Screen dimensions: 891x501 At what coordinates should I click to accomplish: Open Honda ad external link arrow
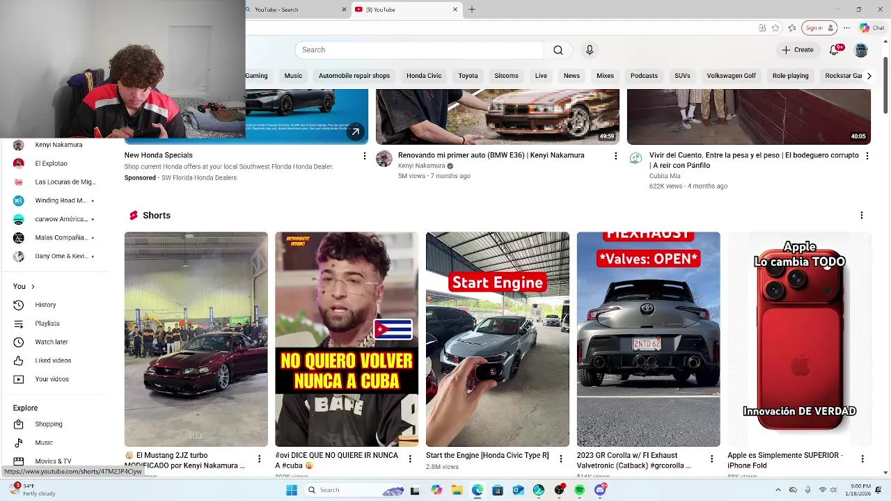[x=356, y=132]
